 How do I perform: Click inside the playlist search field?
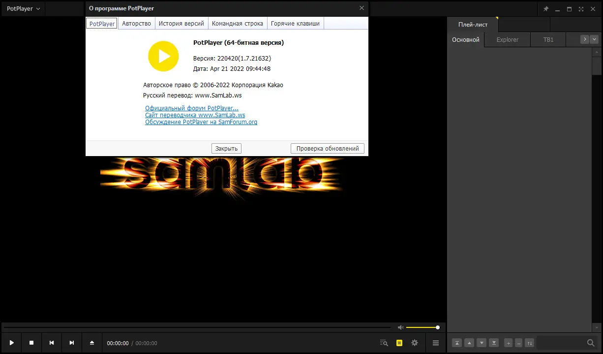tap(561, 343)
